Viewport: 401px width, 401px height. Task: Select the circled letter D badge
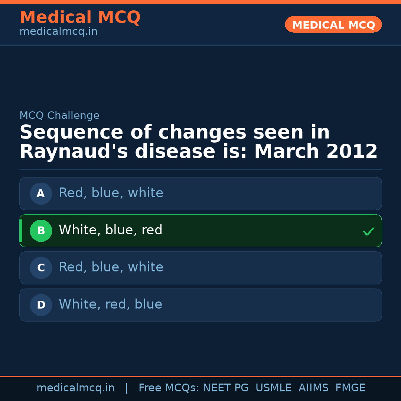pyautogui.click(x=41, y=305)
